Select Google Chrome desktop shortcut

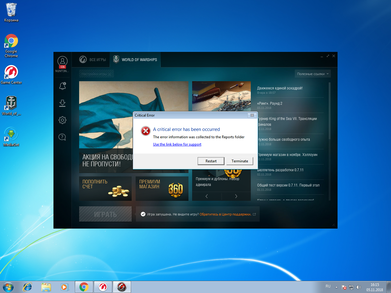tap(11, 45)
